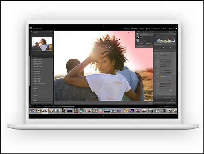204x154 pixels.
Task: Open the mask Color swatch
Action: tap(170, 91)
